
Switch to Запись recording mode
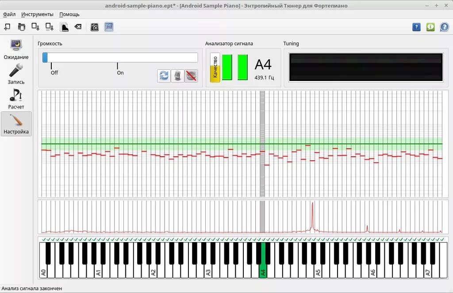click(16, 74)
